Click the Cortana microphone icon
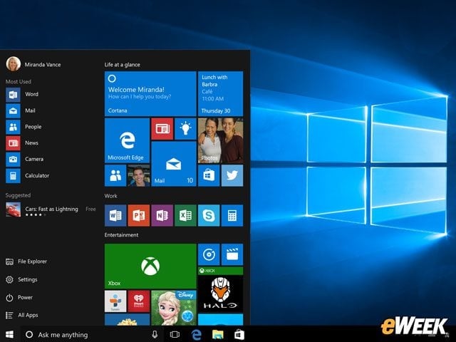The width and height of the screenshot is (456, 342). click(155, 334)
